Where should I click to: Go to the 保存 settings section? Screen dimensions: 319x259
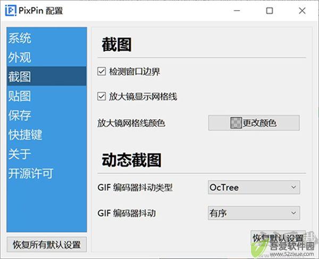coord(47,115)
